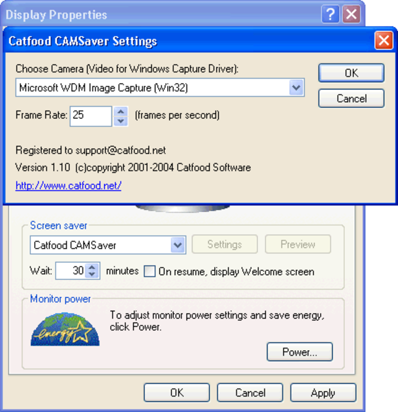Click the monitor power description text

click(x=217, y=321)
